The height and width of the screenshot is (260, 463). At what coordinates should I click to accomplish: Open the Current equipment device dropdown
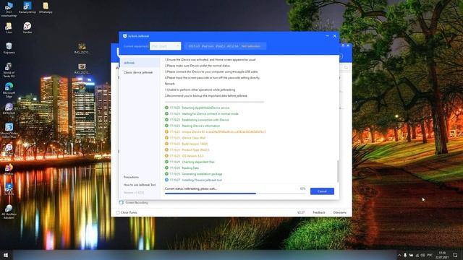pyautogui.click(x=165, y=46)
